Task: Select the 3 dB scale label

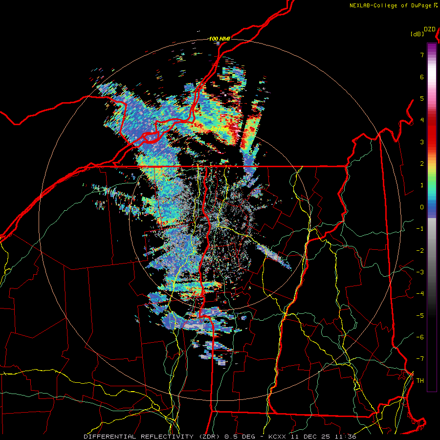Action: coord(422,142)
